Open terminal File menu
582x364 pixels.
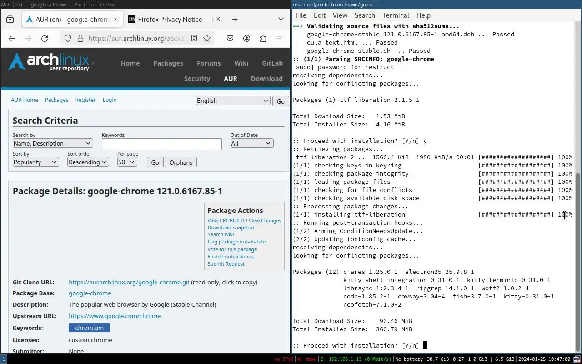tap(301, 15)
